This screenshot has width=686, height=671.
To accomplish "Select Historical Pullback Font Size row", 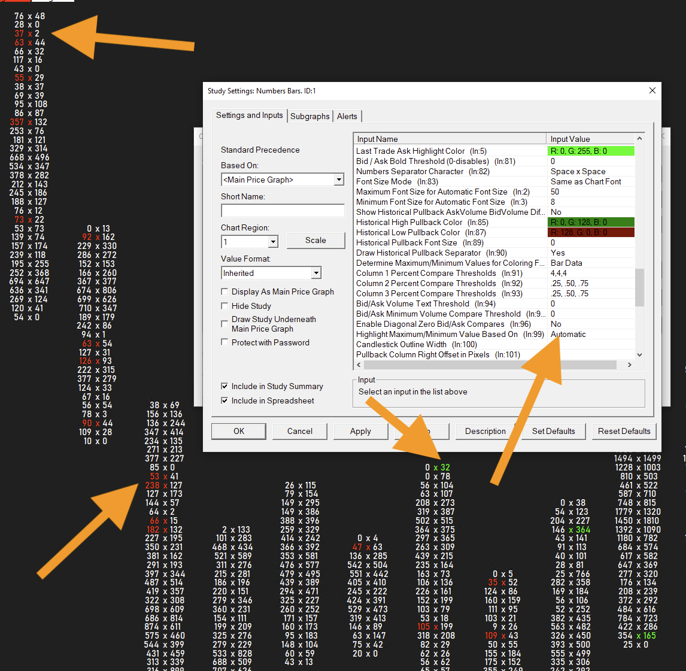I will [x=494, y=243].
